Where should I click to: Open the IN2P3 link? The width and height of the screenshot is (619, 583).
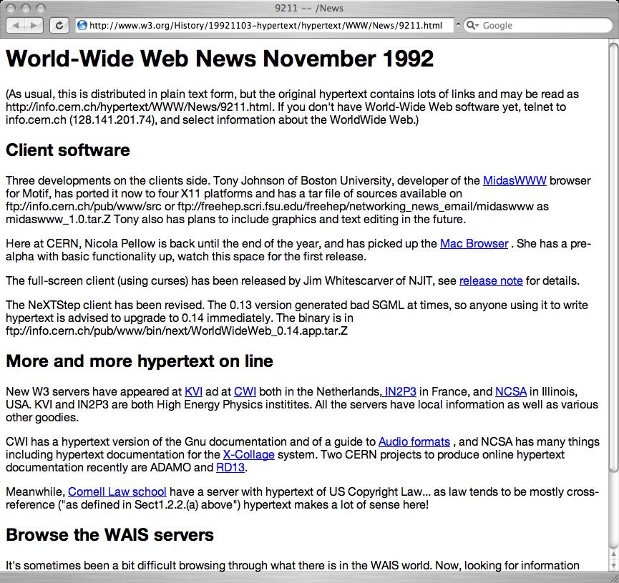pos(399,391)
